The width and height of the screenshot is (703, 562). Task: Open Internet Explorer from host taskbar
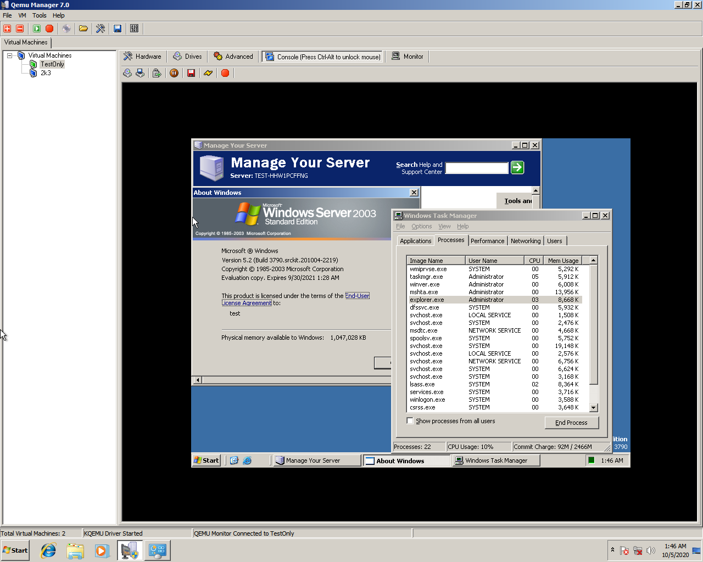[x=48, y=550]
